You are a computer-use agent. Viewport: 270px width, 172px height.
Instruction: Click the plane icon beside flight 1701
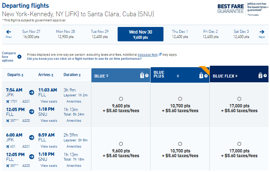pyautogui.click(x=7, y=102)
